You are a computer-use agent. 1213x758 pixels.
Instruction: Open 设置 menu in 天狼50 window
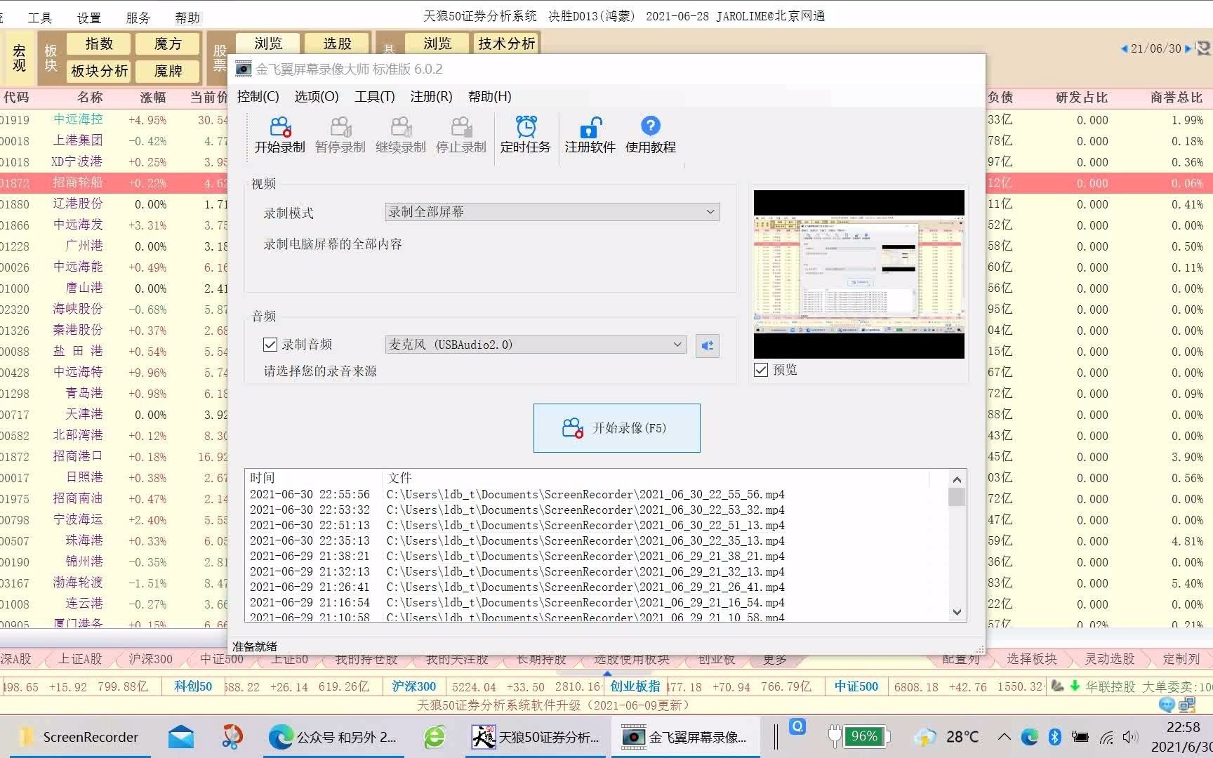tap(89, 18)
